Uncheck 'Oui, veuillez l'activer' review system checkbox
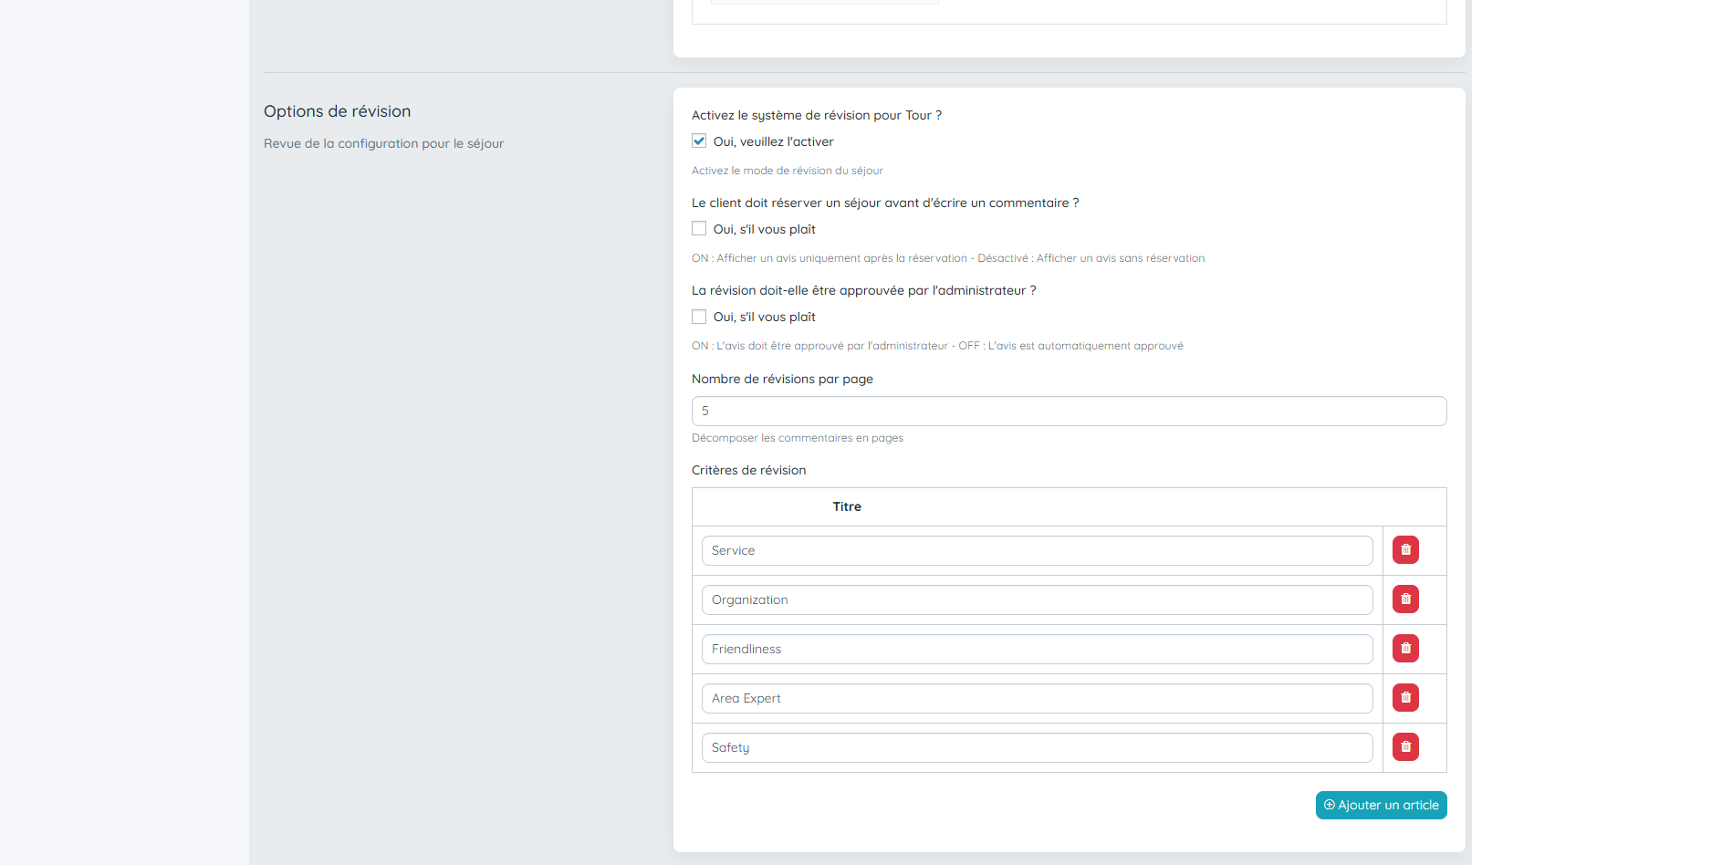 (699, 141)
